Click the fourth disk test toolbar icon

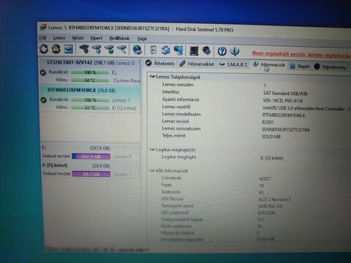pos(121,50)
